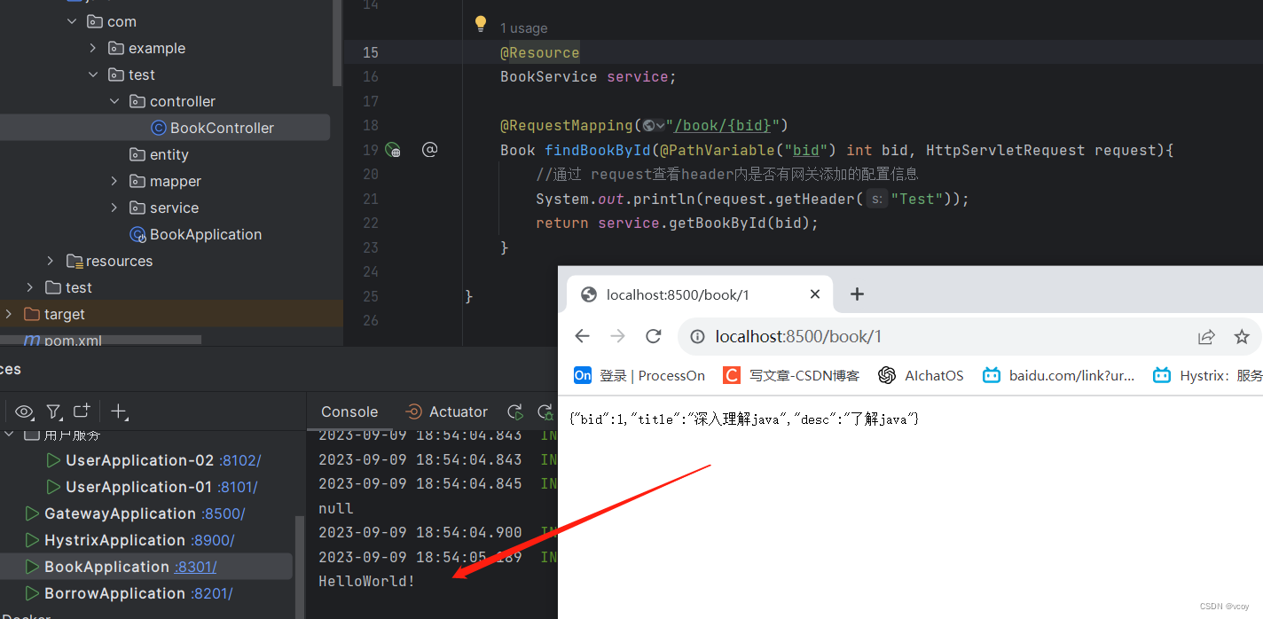Open the BookApplication :8301/ port link
Image resolution: width=1263 pixels, height=619 pixels.
195,567
